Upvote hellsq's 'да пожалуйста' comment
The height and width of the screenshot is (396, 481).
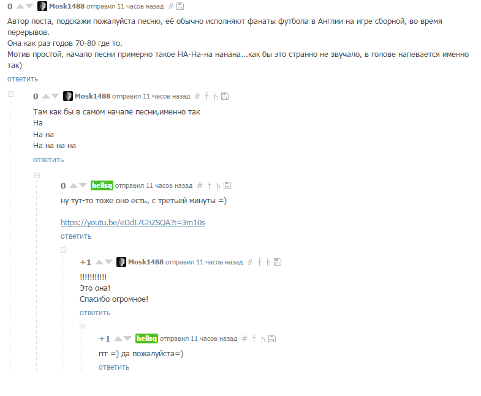[118, 338]
